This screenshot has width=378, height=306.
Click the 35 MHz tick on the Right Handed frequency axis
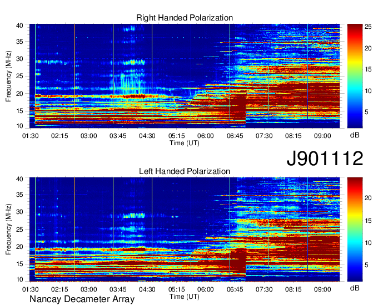[19, 42]
